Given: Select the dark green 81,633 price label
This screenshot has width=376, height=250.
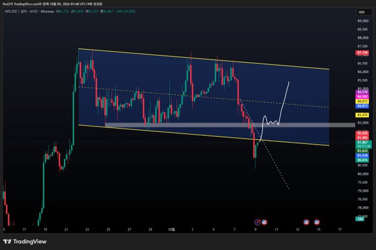Looking at the screenshot, I should (x=362, y=151).
